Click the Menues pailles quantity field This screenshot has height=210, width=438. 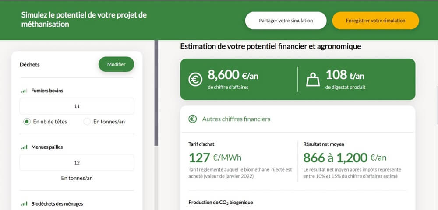coord(77,163)
